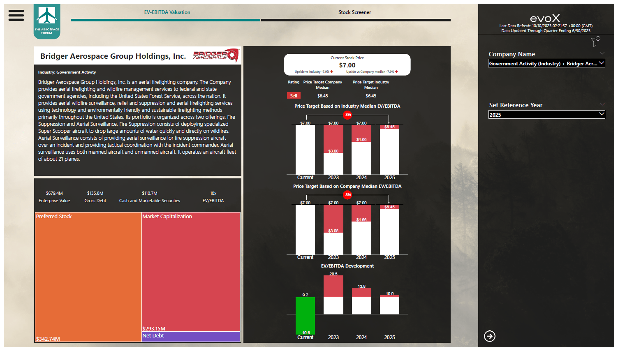Click 2025 bar in Industry Median price chart
This screenshot has height=351, width=618.
[389, 150]
